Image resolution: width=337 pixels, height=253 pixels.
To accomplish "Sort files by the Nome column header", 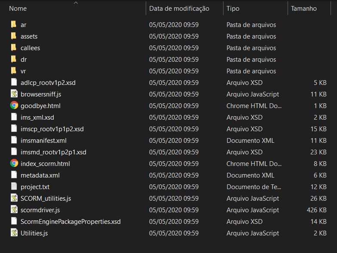I will click(x=18, y=9).
